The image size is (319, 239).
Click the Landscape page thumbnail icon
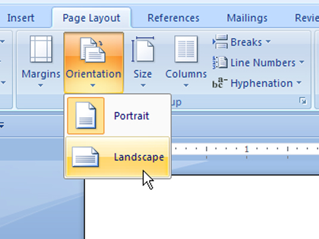point(86,157)
